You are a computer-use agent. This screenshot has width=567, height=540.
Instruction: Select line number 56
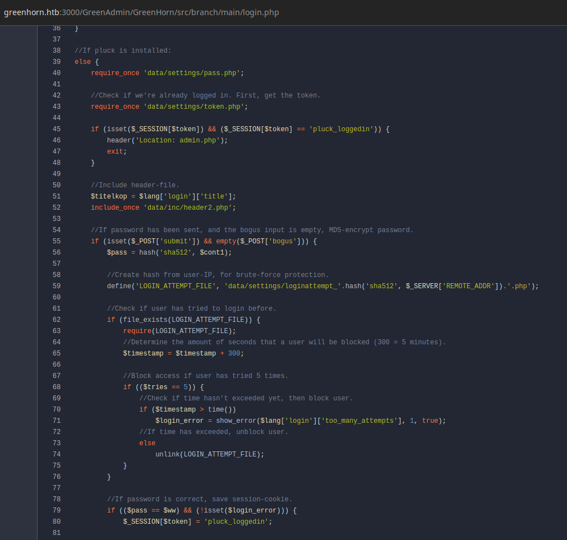pyautogui.click(x=57, y=252)
